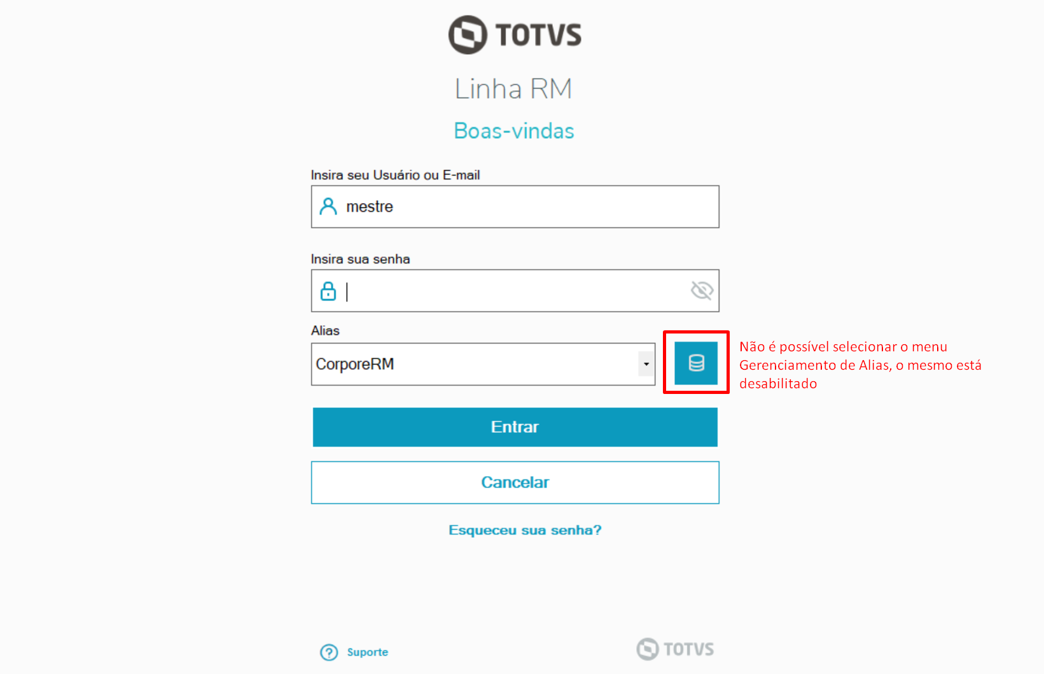Click the user profile icon in username field

pos(328,206)
